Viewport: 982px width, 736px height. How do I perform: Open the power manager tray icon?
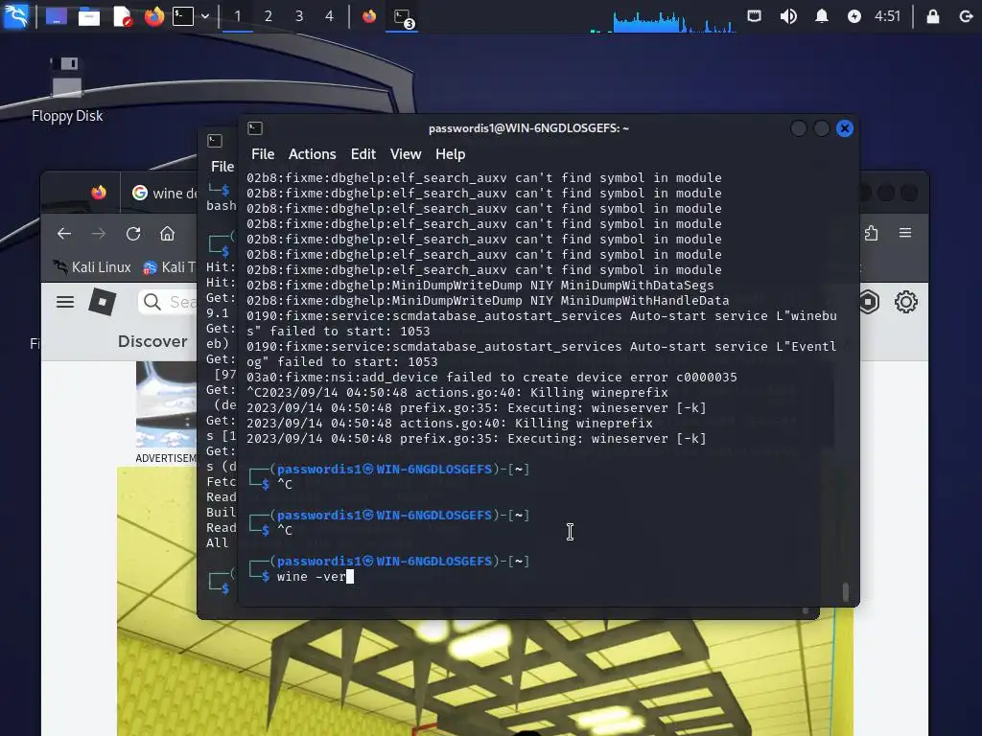click(854, 16)
